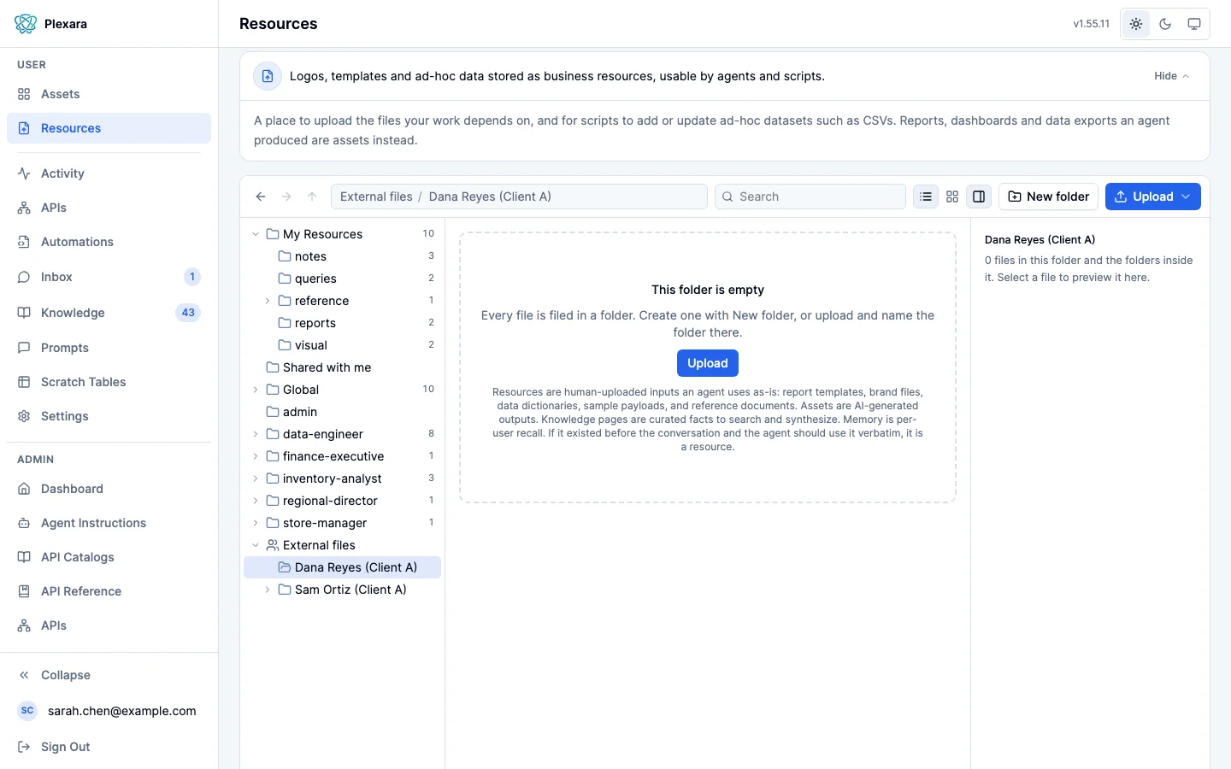Screen dimensions: 1231x769
Task: Expand the Global folder
Action: pyautogui.click(x=256, y=390)
